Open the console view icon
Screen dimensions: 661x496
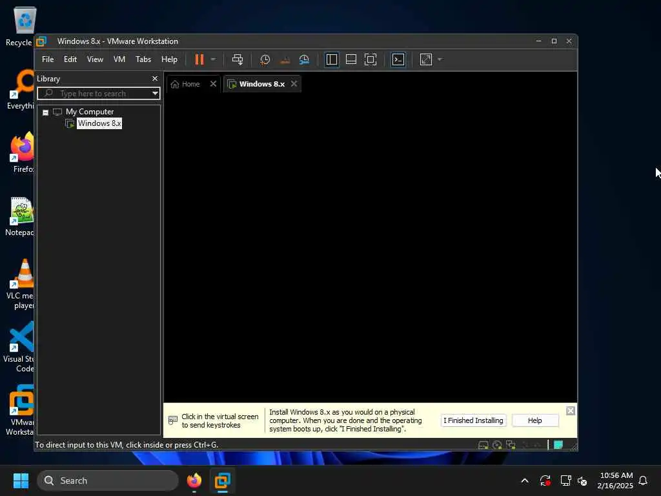point(398,59)
